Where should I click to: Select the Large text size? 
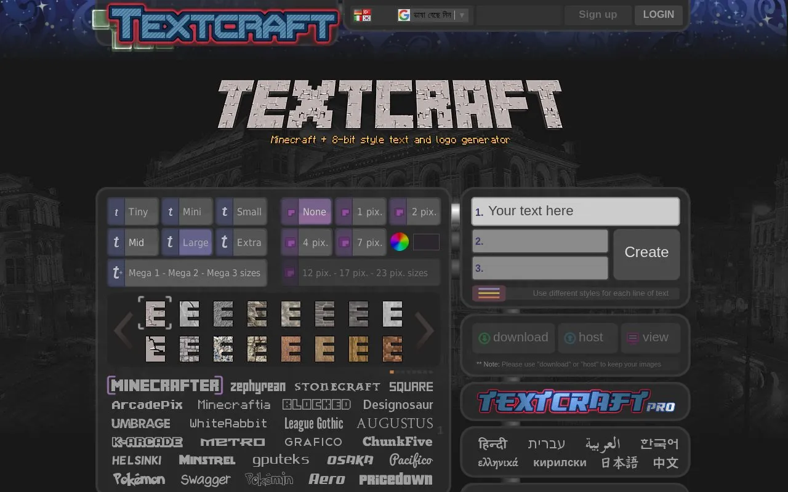click(187, 242)
